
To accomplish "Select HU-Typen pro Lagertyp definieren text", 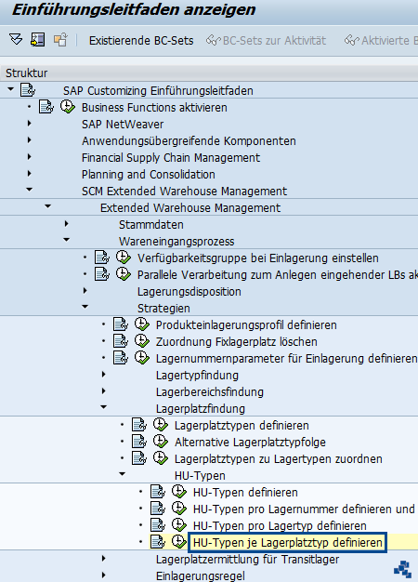I will pos(280,526).
